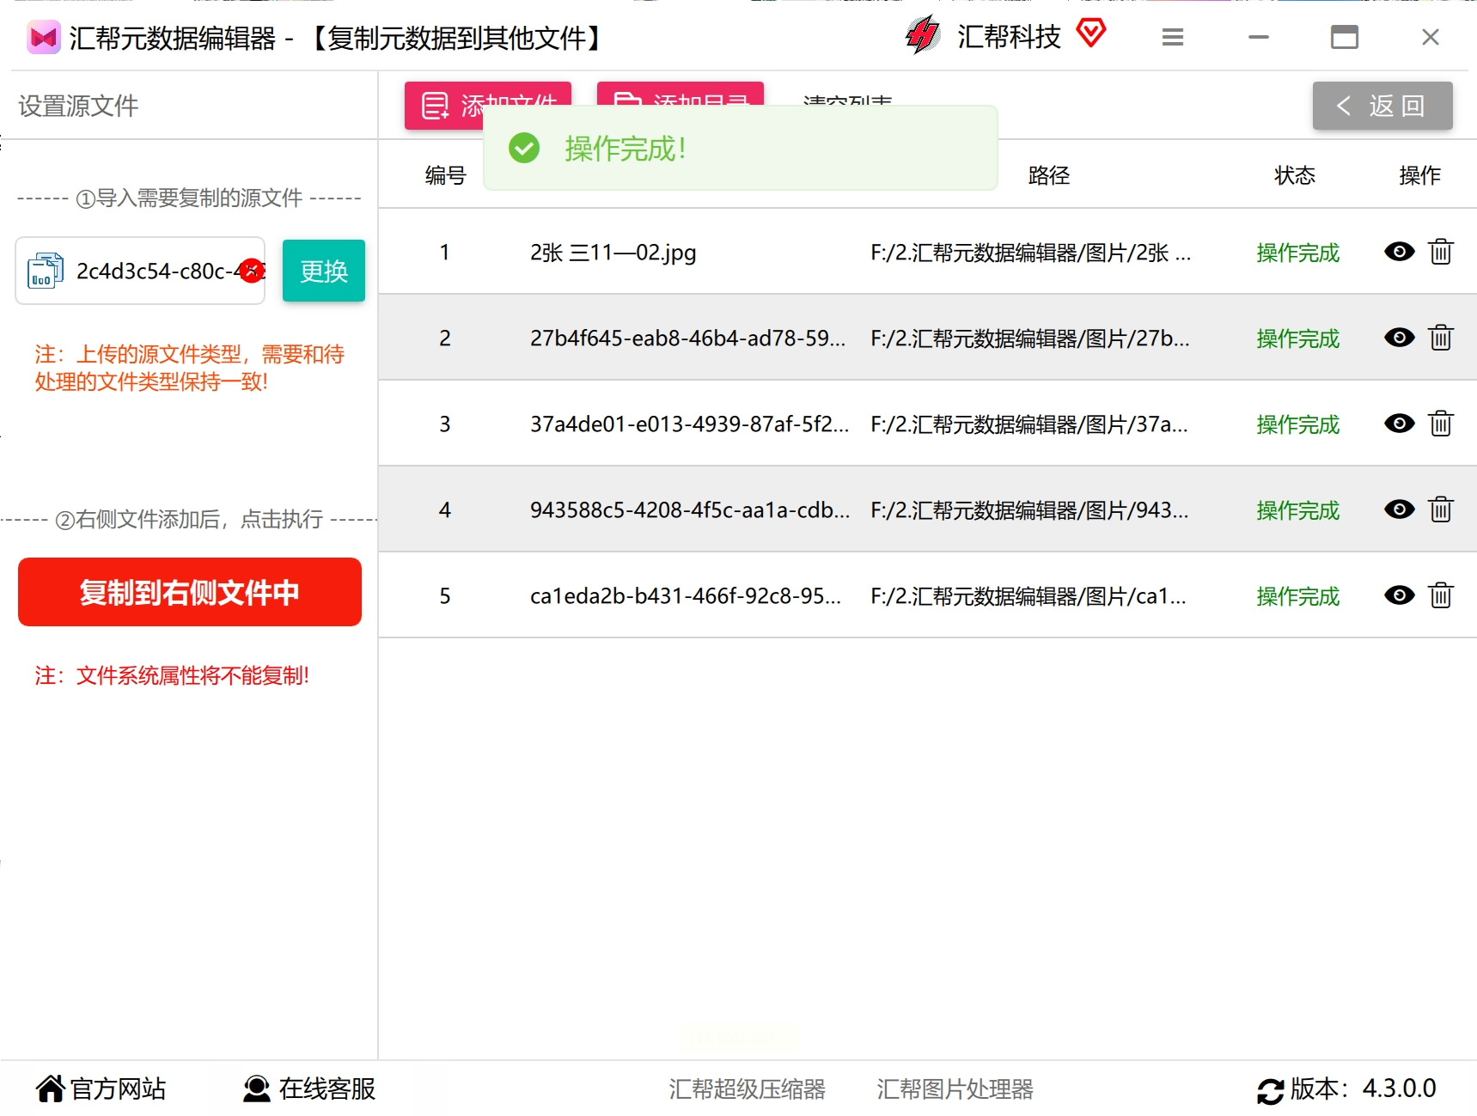The height and width of the screenshot is (1116, 1477).
Task: Click the trash icon for row 3
Action: [1440, 424]
